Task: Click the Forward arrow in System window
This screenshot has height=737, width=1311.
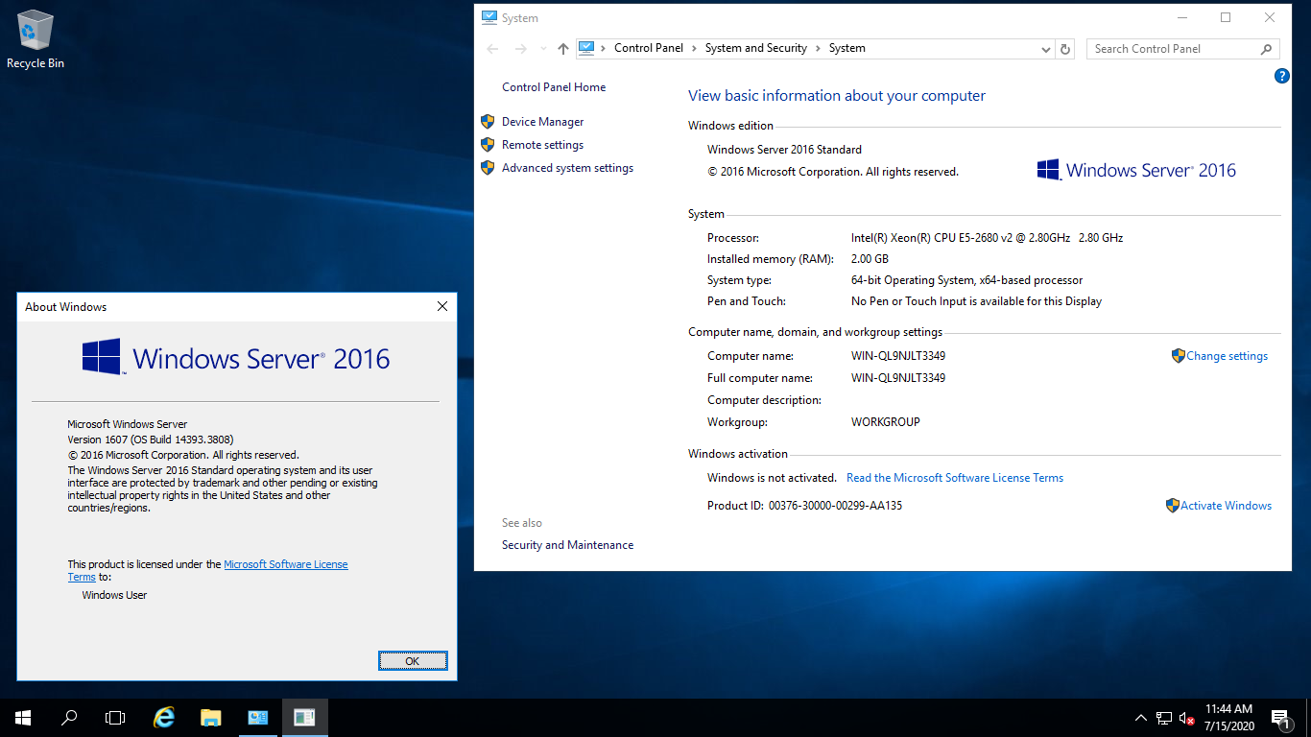Action: pos(520,49)
